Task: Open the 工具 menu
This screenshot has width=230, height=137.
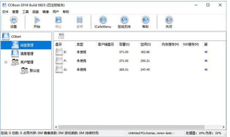Action: [25, 12]
